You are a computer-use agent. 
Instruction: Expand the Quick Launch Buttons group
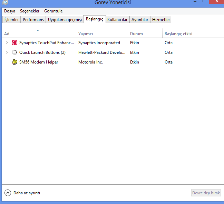pos(7,52)
